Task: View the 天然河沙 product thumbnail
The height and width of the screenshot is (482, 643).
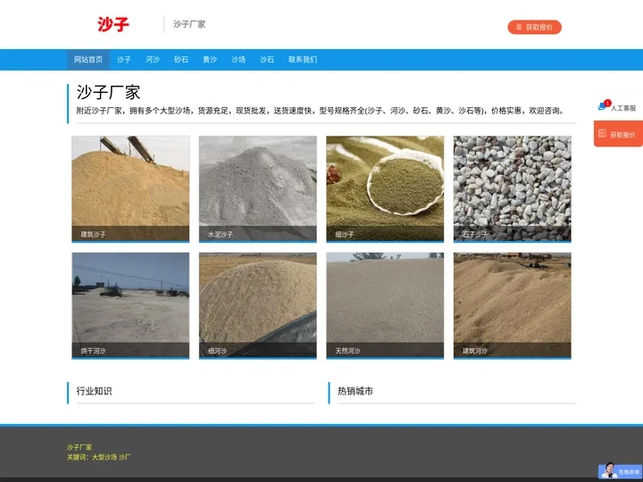Action: pyautogui.click(x=385, y=304)
